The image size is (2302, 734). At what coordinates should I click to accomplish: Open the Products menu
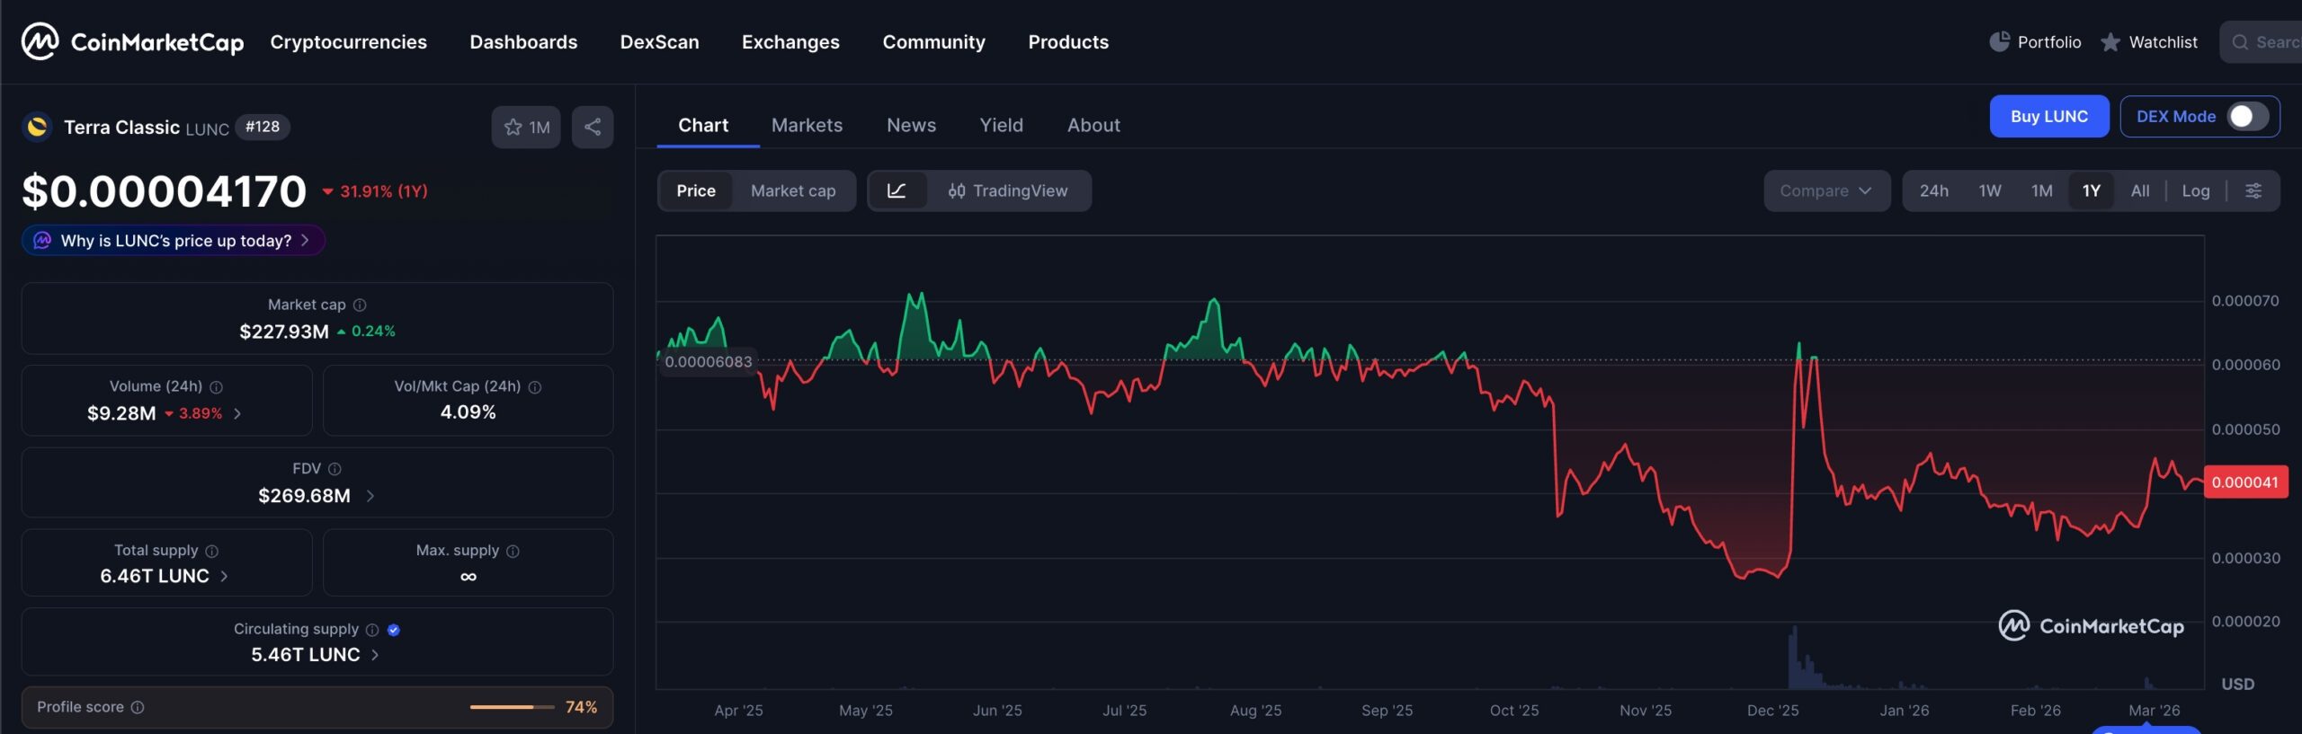[x=1068, y=42]
